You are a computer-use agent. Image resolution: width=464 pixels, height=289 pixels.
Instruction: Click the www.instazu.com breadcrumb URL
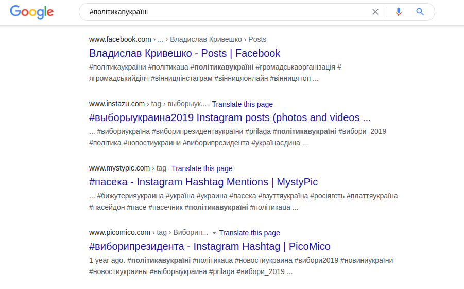pos(117,104)
